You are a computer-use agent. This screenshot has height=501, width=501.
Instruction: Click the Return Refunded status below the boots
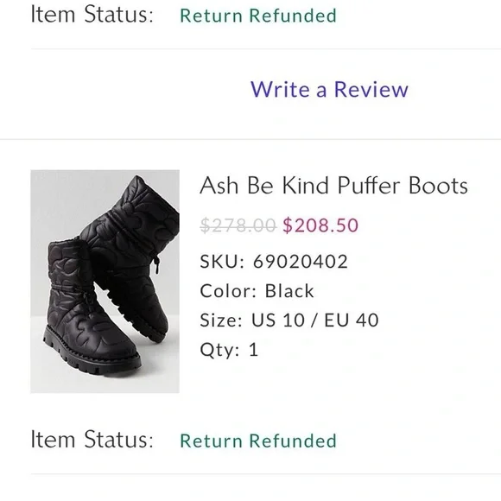click(x=258, y=441)
